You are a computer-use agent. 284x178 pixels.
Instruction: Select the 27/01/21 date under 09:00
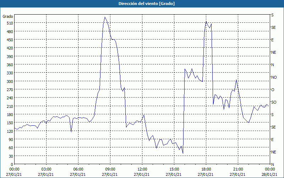110,174
